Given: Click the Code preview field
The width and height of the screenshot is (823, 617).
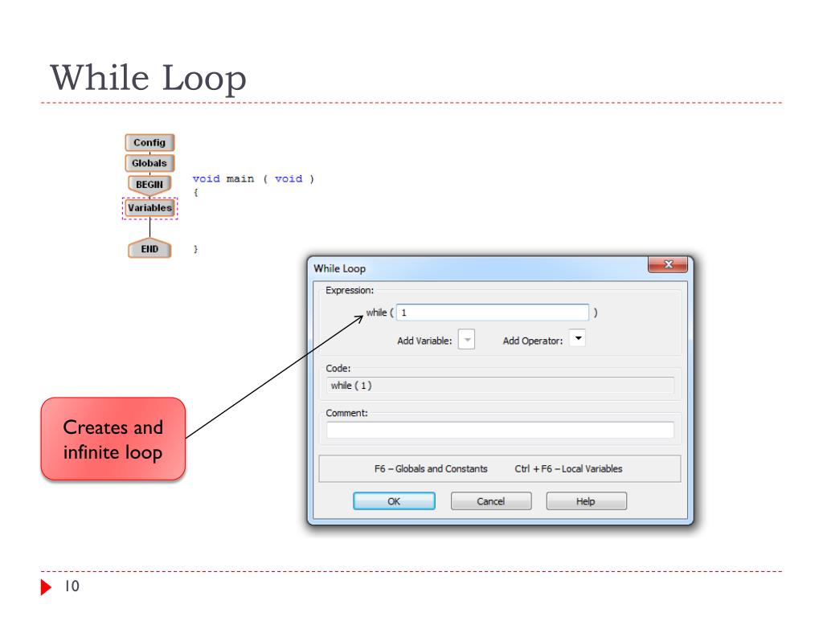Looking at the screenshot, I should tap(500, 386).
